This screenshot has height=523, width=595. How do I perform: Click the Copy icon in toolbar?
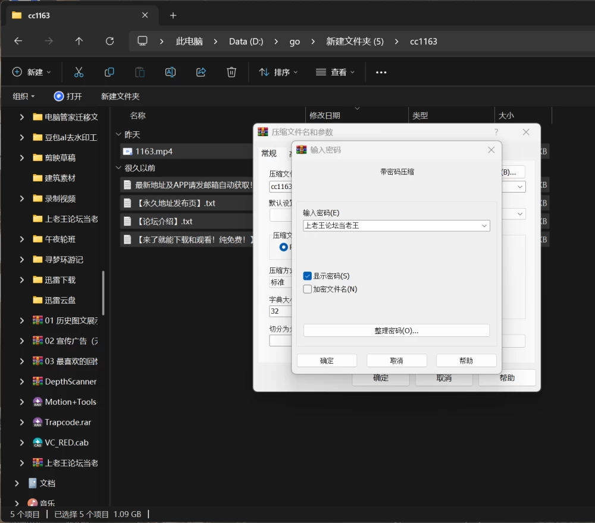[109, 72]
